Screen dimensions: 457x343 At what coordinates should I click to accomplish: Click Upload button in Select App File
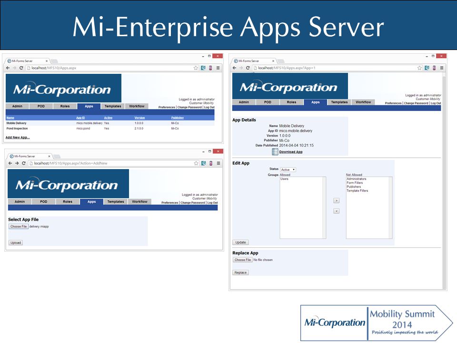(x=16, y=242)
